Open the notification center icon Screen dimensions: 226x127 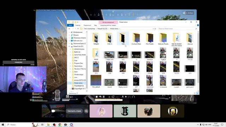222,125
